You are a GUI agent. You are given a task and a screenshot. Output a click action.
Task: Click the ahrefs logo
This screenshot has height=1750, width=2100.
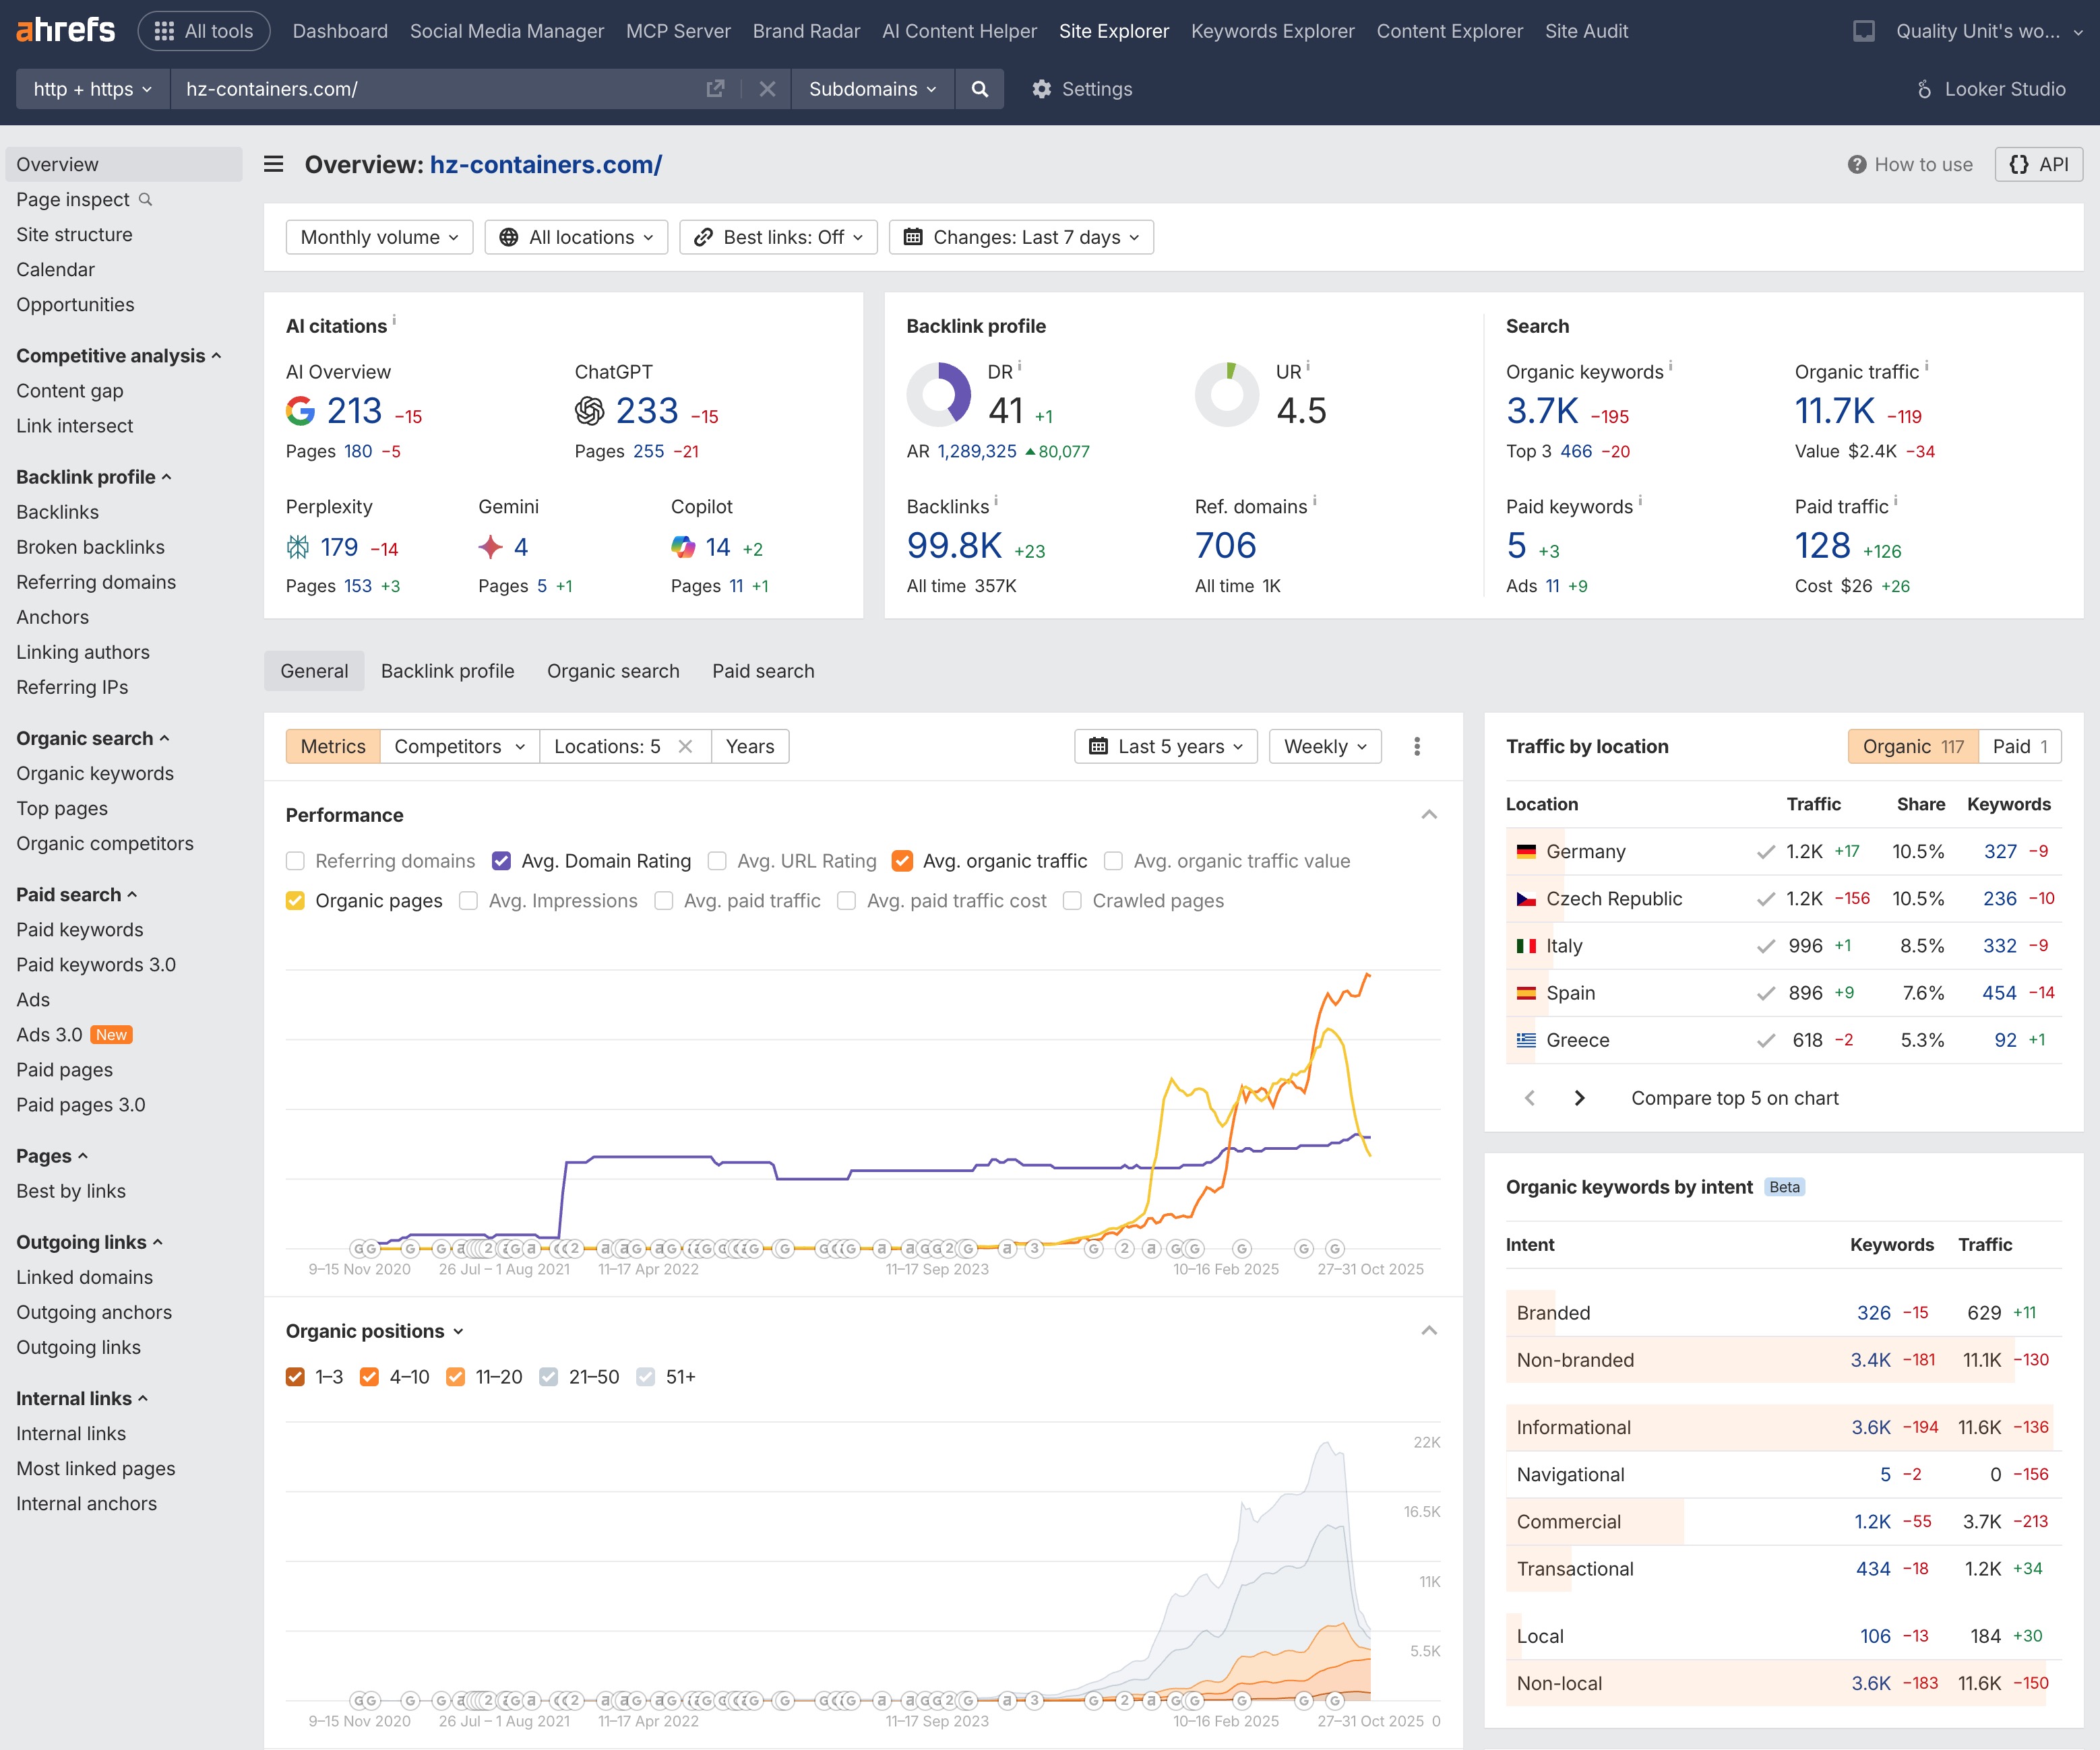click(64, 30)
